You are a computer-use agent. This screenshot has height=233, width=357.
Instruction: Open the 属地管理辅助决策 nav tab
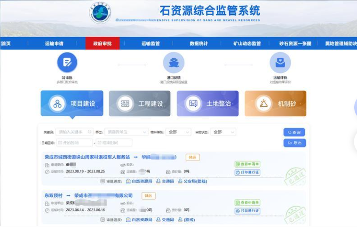click(x=341, y=43)
